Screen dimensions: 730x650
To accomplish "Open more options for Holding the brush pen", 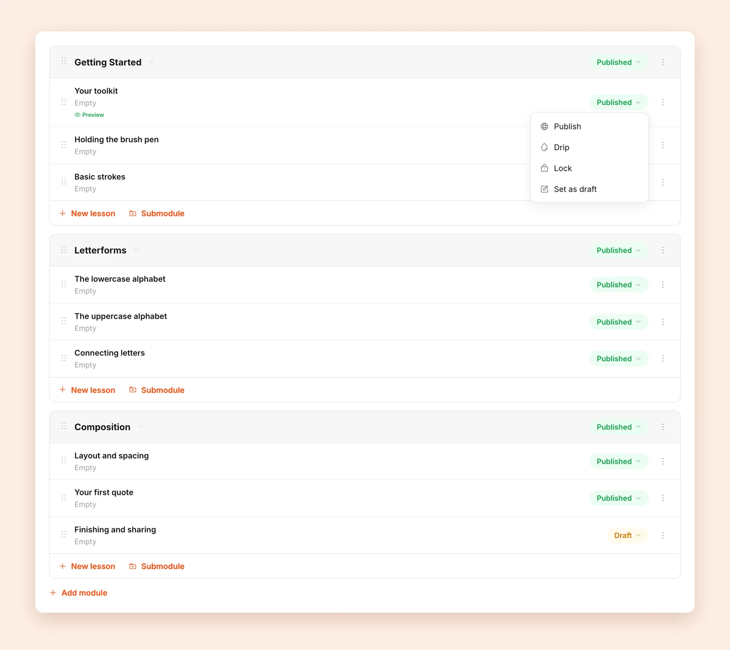I will click(663, 145).
